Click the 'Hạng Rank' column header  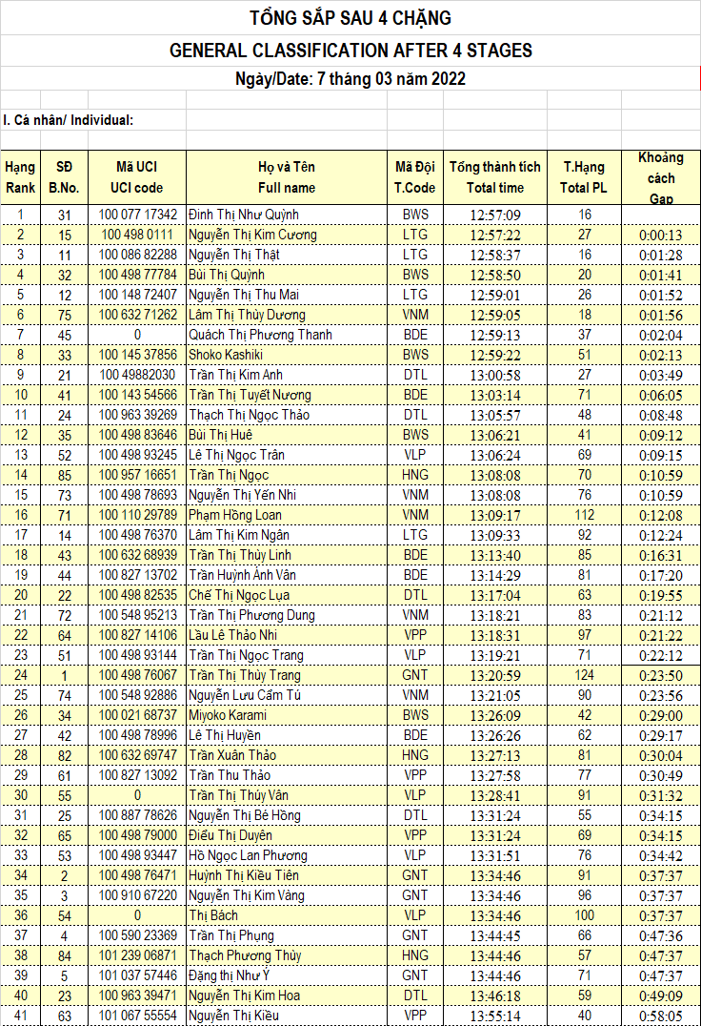[20, 177]
